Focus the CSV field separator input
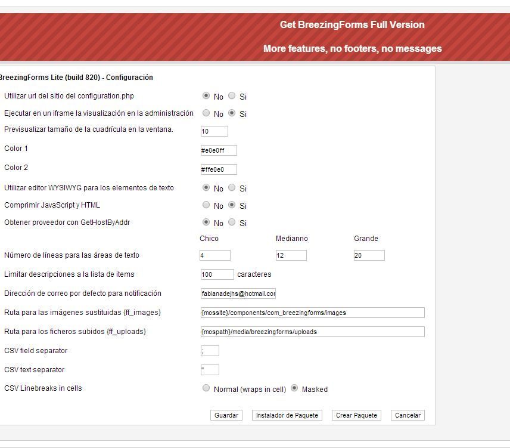The width and height of the screenshot is (510, 448). [210, 351]
